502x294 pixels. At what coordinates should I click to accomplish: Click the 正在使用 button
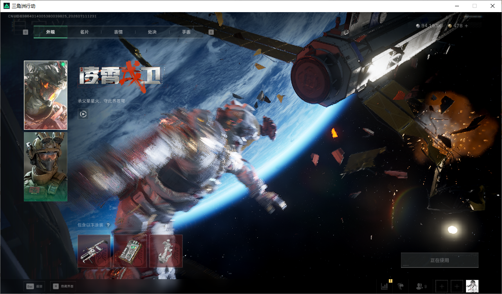(440, 260)
